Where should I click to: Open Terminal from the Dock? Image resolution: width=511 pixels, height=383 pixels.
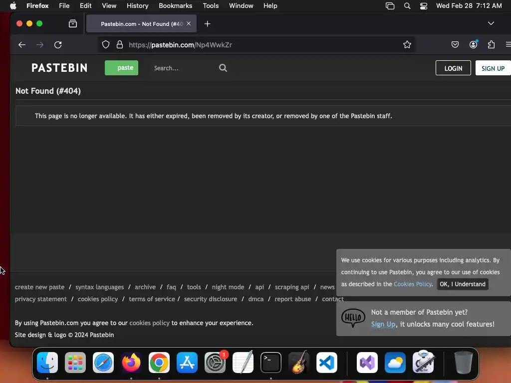pos(271,362)
